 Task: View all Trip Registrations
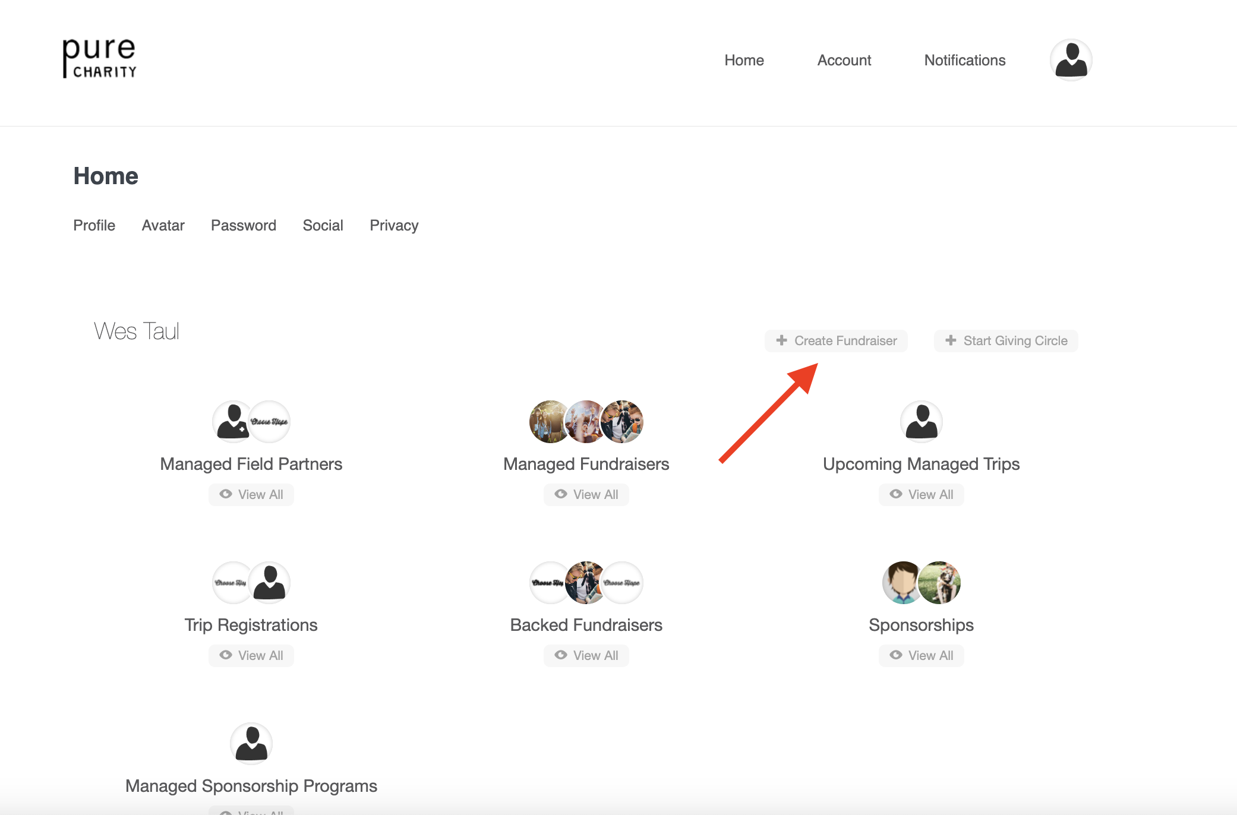click(251, 655)
